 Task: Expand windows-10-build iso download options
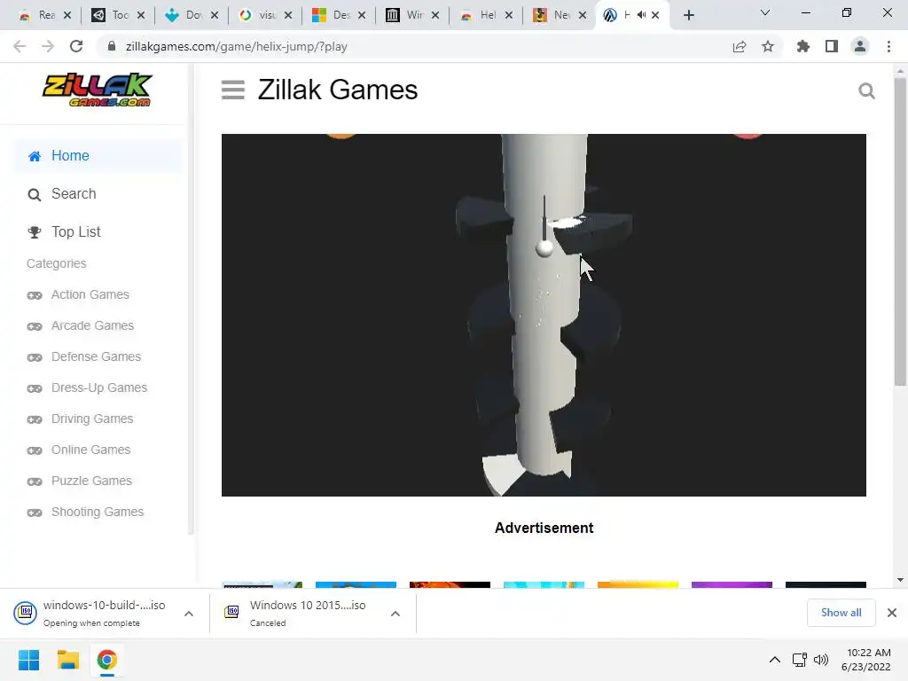[189, 614]
